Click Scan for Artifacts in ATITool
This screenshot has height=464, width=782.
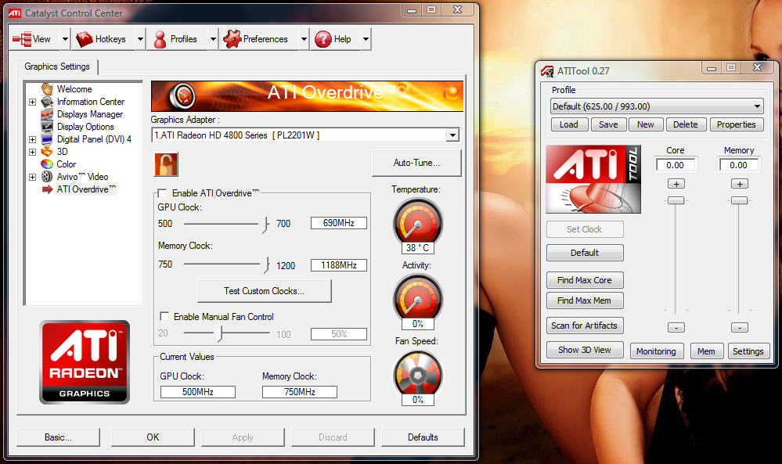pos(585,326)
